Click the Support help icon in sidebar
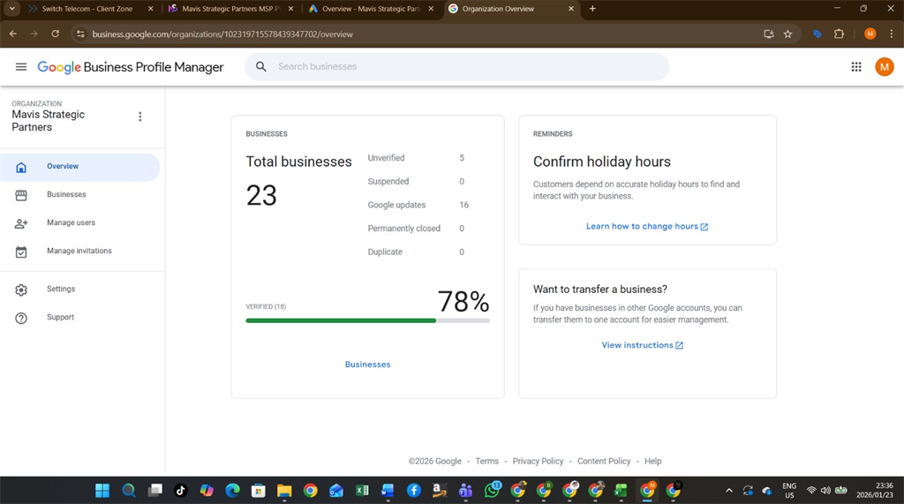The width and height of the screenshot is (904, 504). click(x=21, y=318)
